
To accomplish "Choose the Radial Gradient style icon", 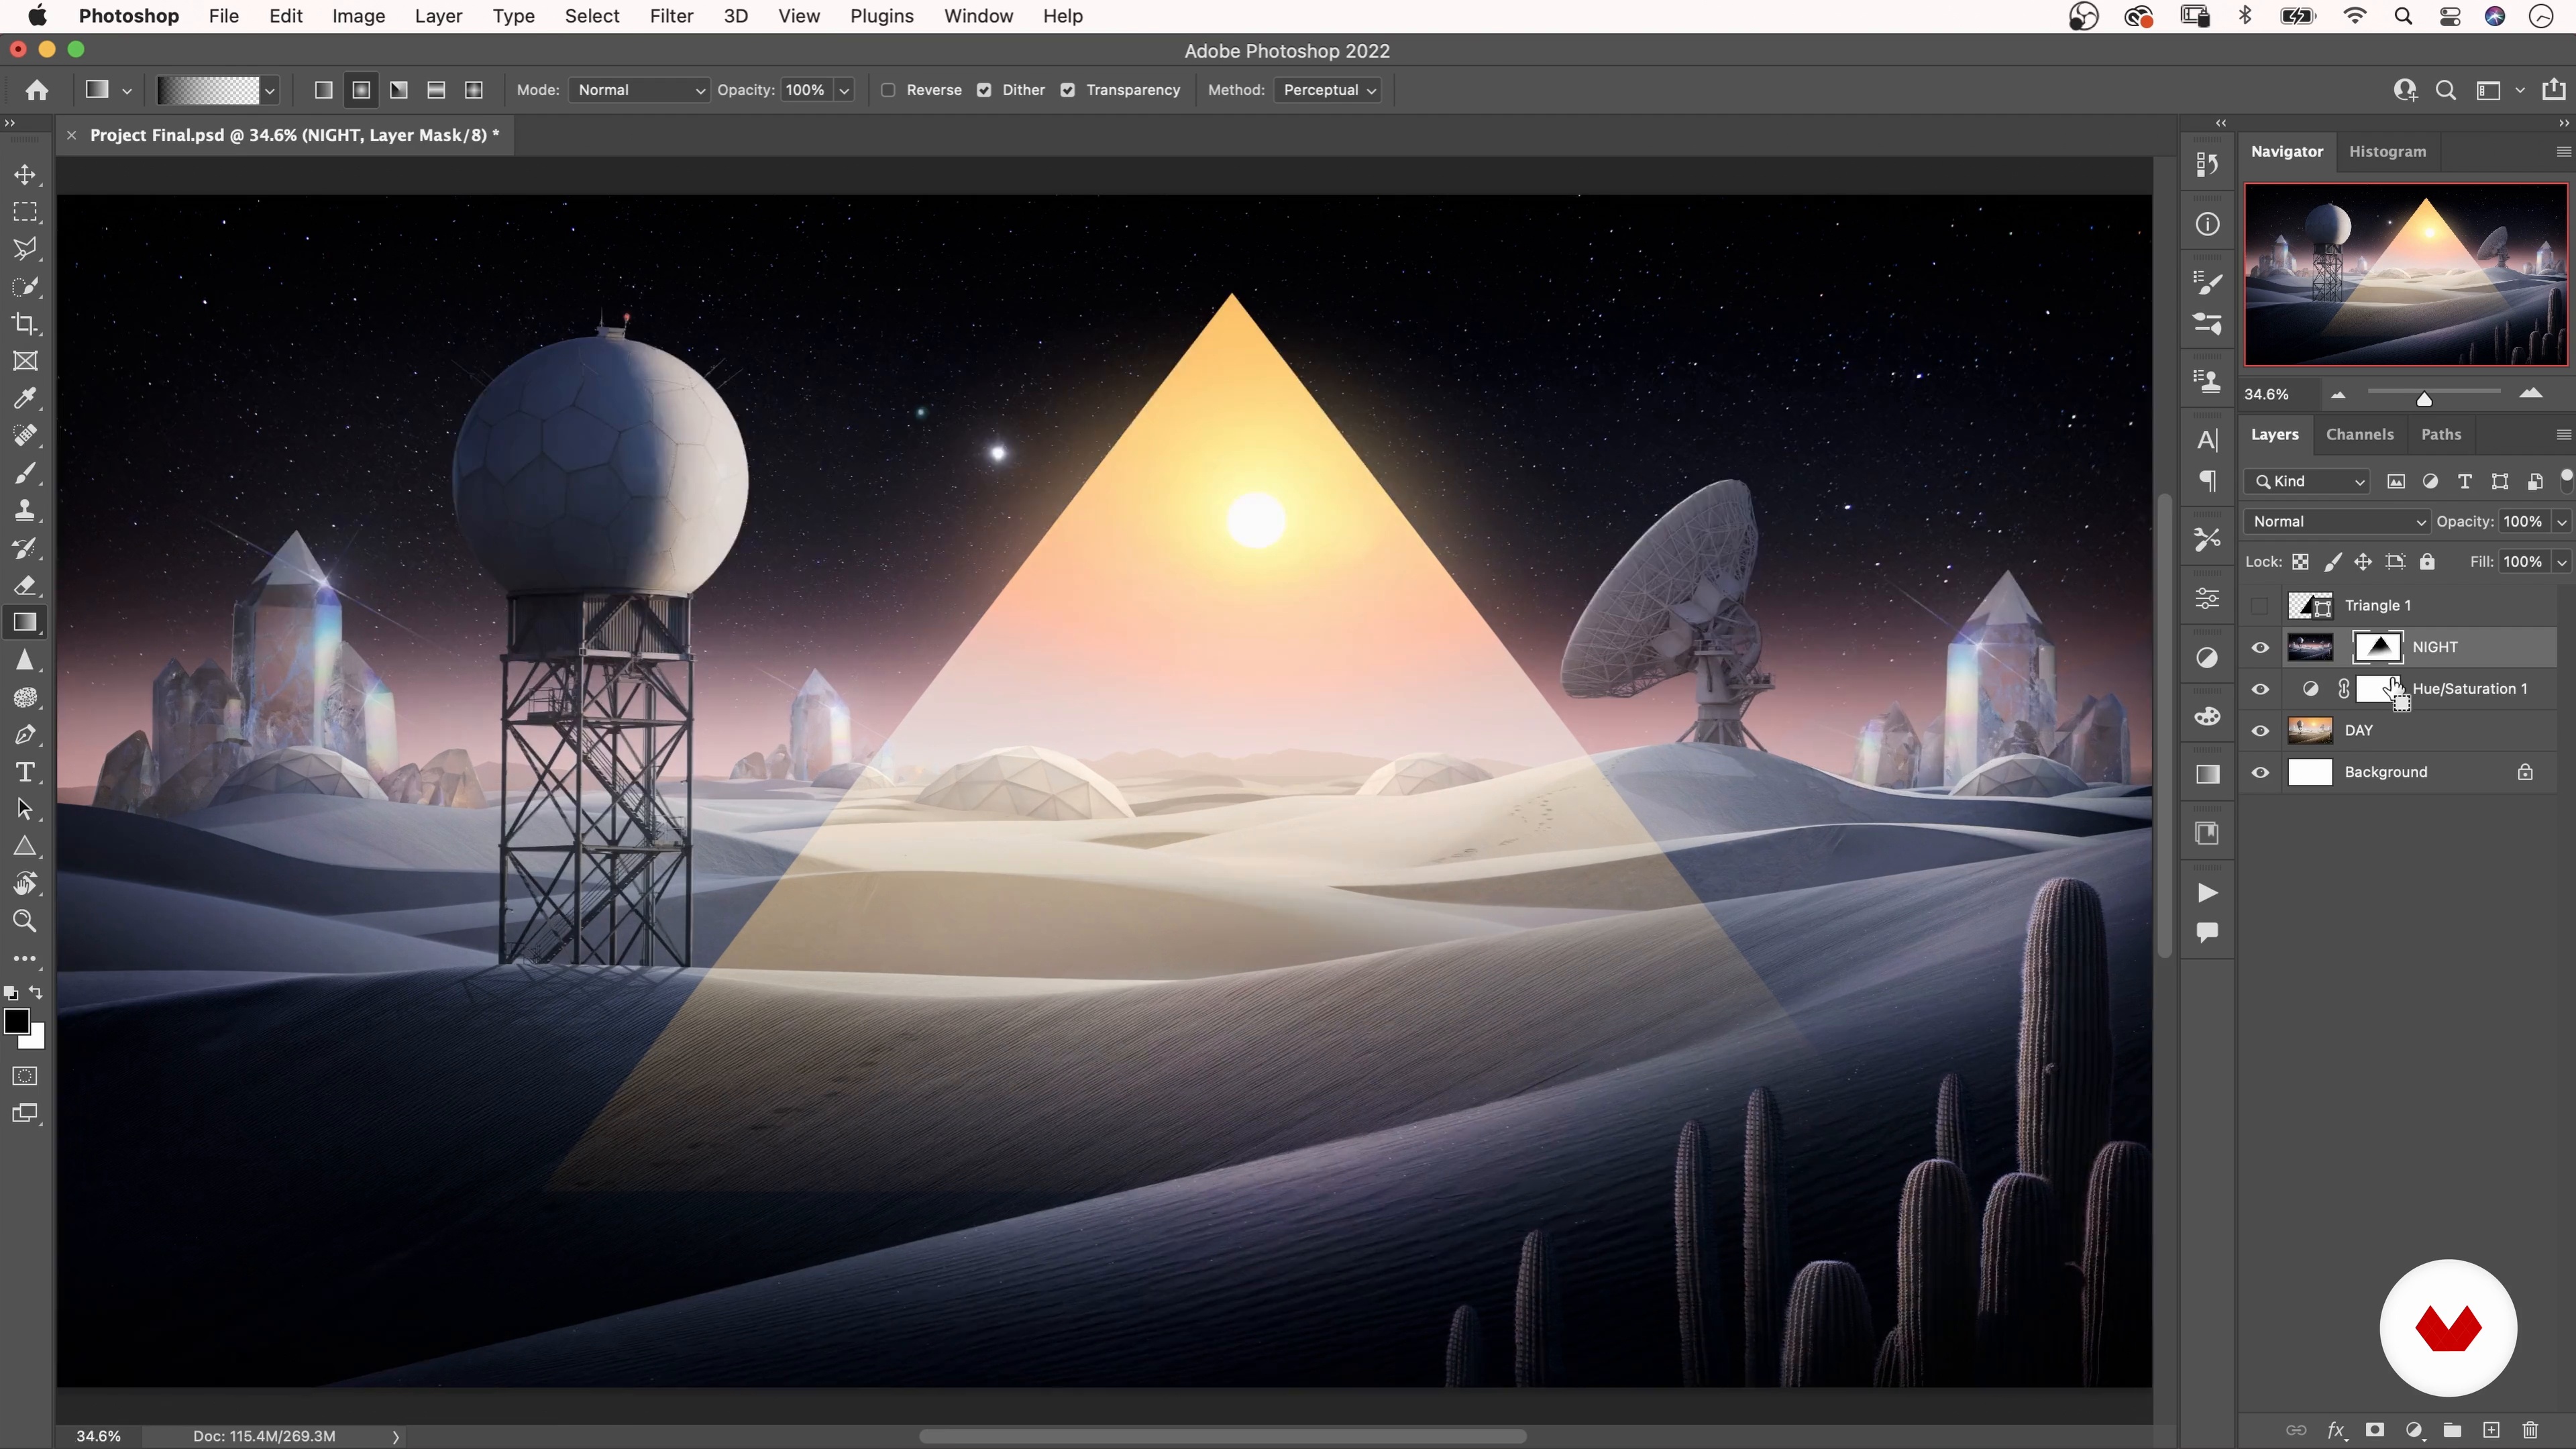I will coord(361,90).
